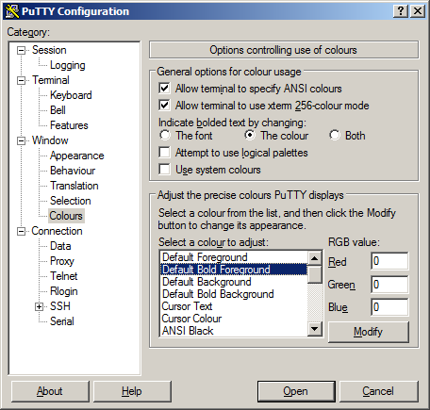Open the Appearance category
This screenshot has height=410, width=430.
77,156
